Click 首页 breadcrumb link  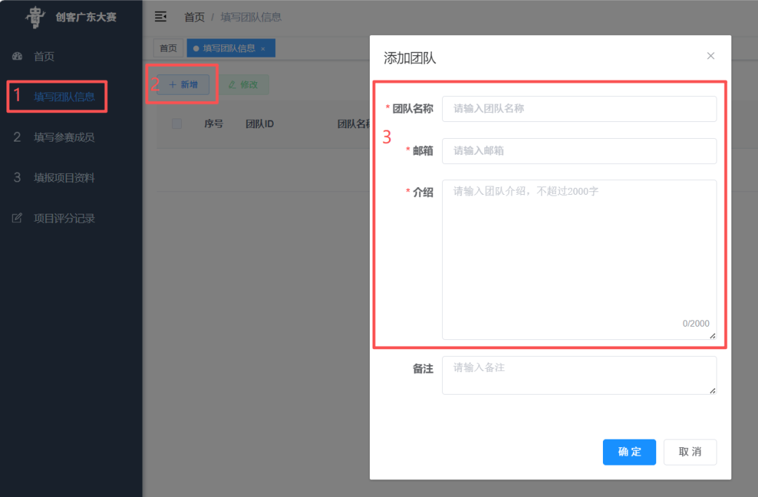[194, 18]
